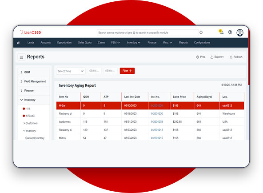Click the red Filter button
263x193 pixels.
(x=127, y=71)
